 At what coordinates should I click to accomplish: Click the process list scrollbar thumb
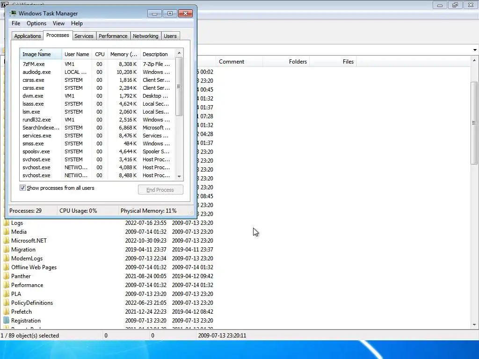179,86
